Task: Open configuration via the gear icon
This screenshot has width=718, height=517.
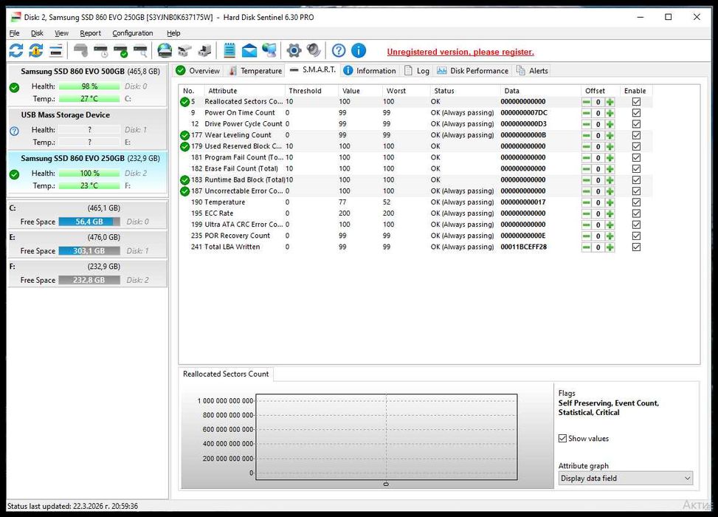Action: [x=294, y=50]
